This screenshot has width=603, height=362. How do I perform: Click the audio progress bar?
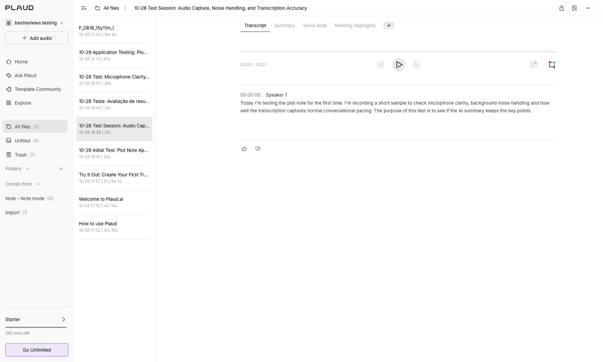399,51
